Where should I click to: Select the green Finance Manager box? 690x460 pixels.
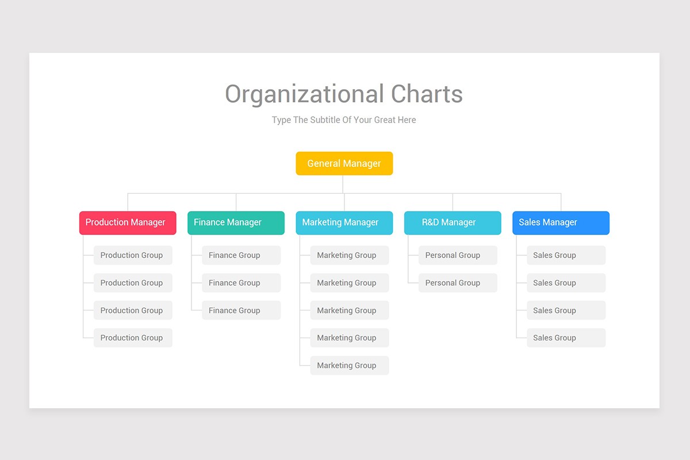[236, 223]
